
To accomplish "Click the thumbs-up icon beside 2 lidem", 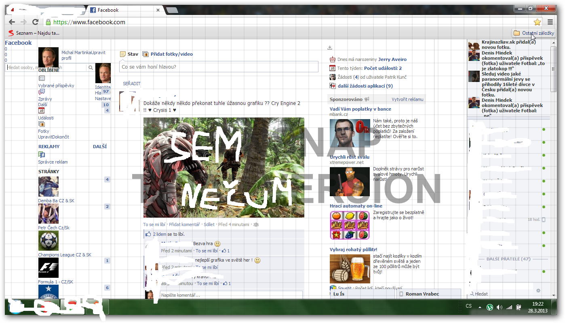I will [148, 234].
